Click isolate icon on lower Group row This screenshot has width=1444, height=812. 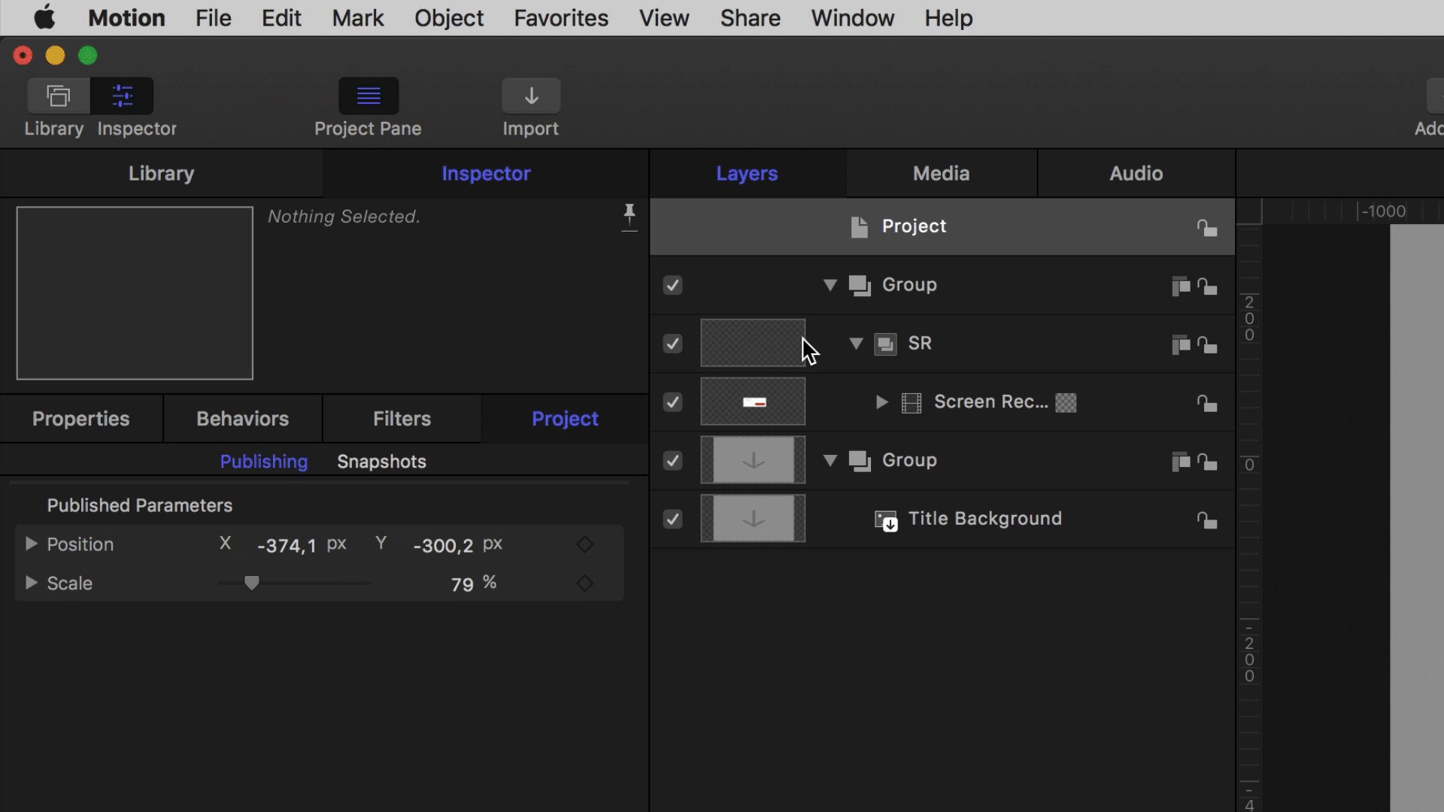(x=1181, y=461)
